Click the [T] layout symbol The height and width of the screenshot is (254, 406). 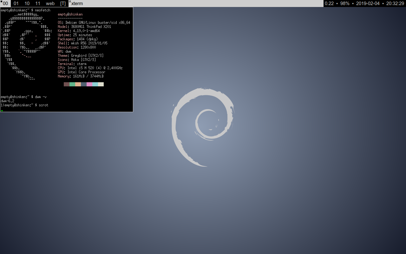[x=63, y=3]
